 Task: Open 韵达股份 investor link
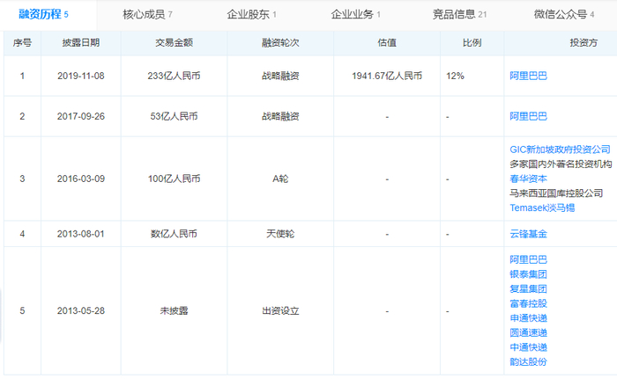[x=528, y=361]
